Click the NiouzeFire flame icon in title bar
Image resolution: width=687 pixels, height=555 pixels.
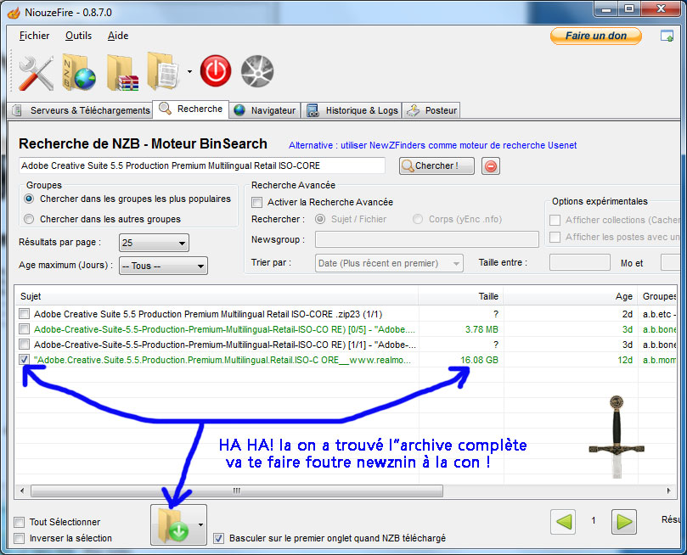point(14,13)
